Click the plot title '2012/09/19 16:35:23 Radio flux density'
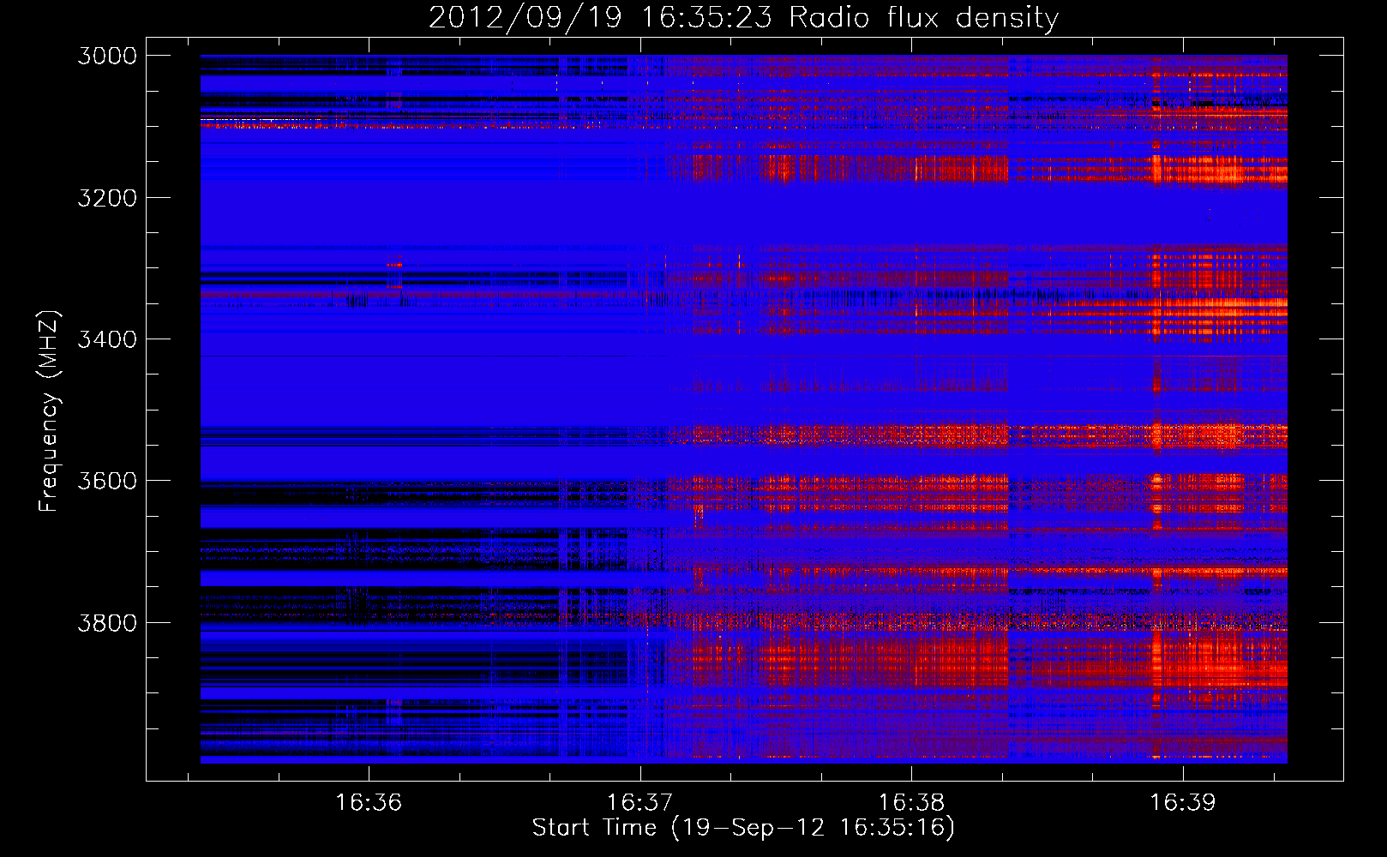This screenshot has width=1387, height=857. coord(743,18)
